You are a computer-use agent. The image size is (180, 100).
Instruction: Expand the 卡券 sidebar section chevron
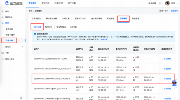(23, 53)
